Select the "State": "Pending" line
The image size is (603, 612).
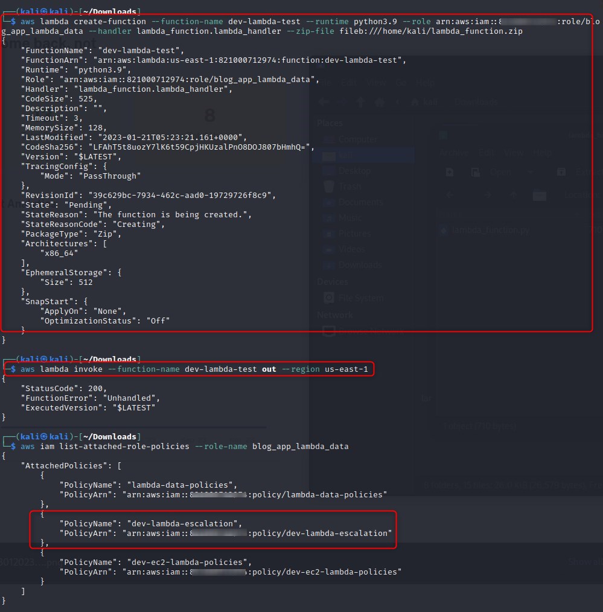pyautogui.click(x=66, y=205)
